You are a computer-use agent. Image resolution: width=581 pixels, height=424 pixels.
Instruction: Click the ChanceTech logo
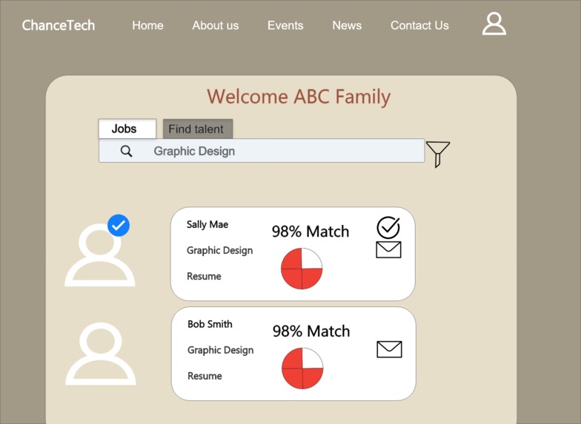coord(58,25)
